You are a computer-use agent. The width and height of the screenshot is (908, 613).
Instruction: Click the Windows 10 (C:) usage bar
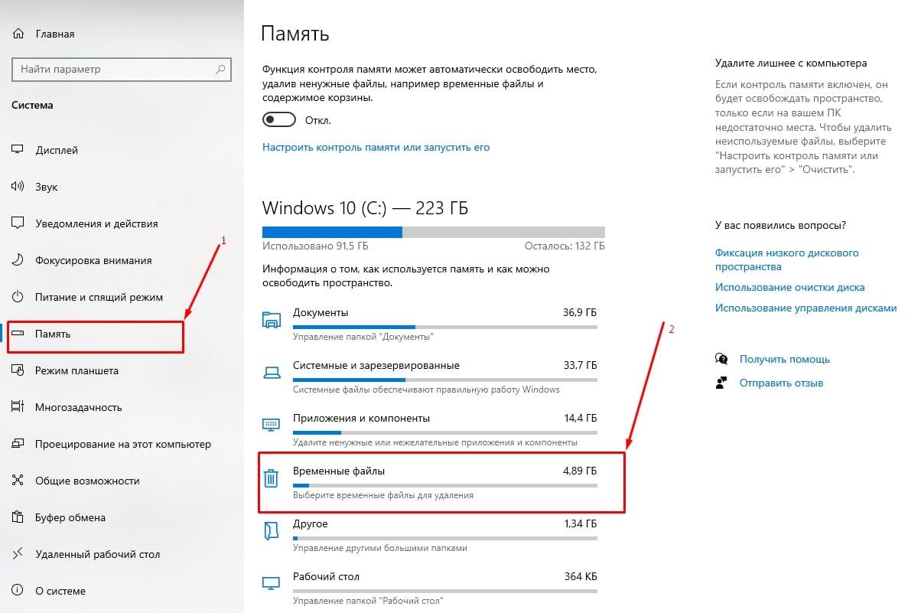point(434,230)
